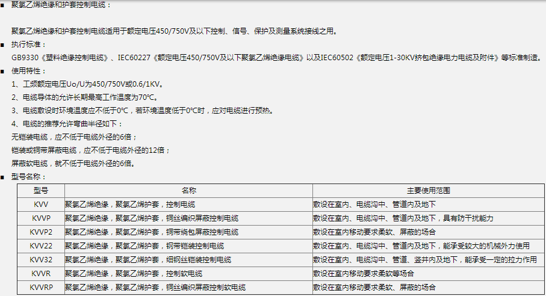Screen dimensions: 546x296
Task: Click the 主要使用范围 column header
Action: click(x=428, y=190)
